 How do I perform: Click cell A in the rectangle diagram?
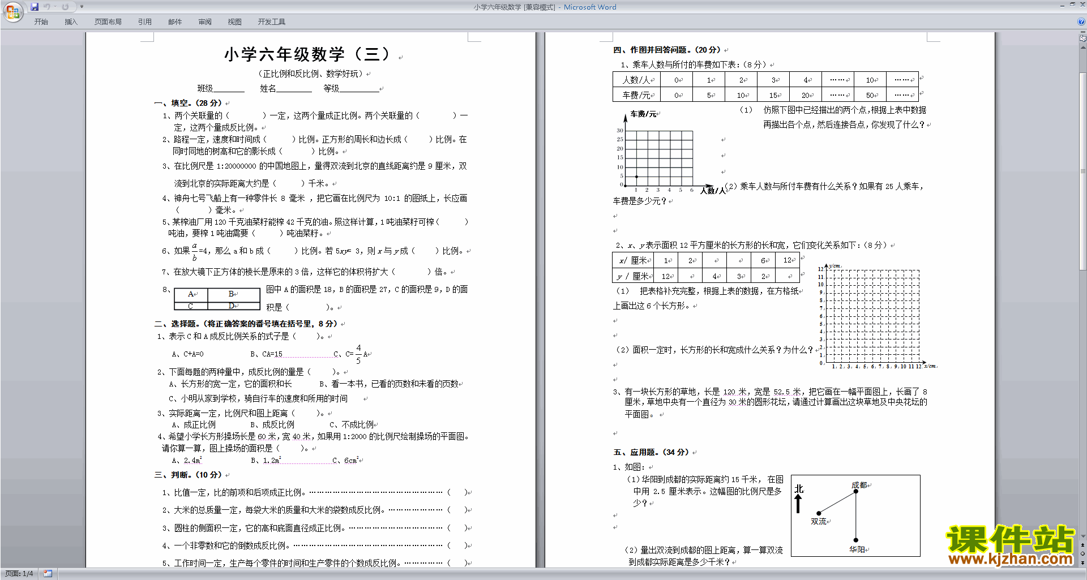coord(191,294)
